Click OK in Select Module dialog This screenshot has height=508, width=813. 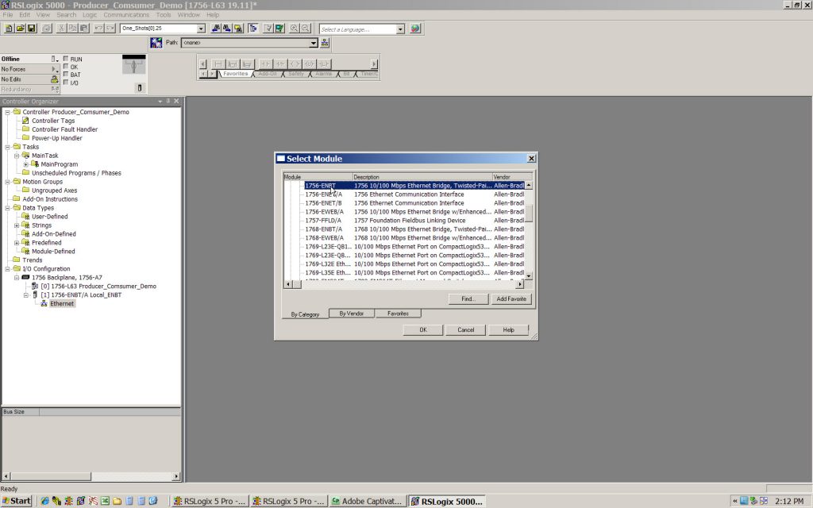tap(423, 329)
